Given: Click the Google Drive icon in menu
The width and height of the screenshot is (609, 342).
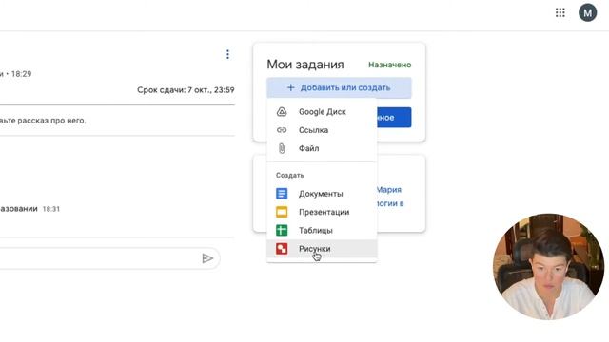Looking at the screenshot, I should pyautogui.click(x=282, y=112).
